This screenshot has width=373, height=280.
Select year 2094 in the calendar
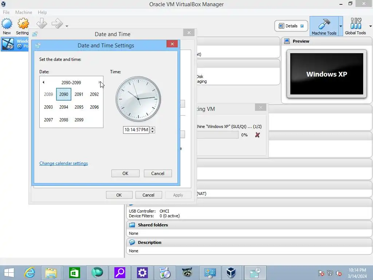click(x=64, y=107)
